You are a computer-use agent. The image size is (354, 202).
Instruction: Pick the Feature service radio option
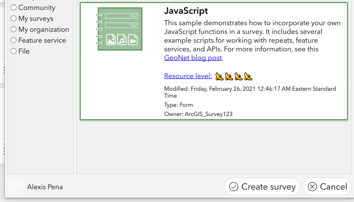14,41
